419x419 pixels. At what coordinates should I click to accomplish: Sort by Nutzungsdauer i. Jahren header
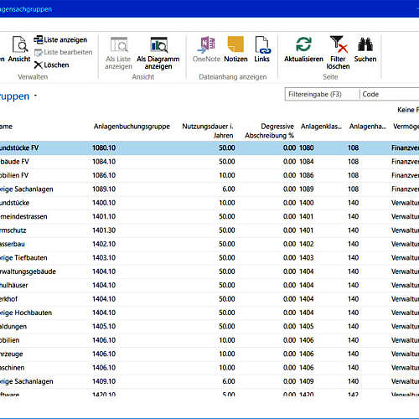(x=207, y=131)
